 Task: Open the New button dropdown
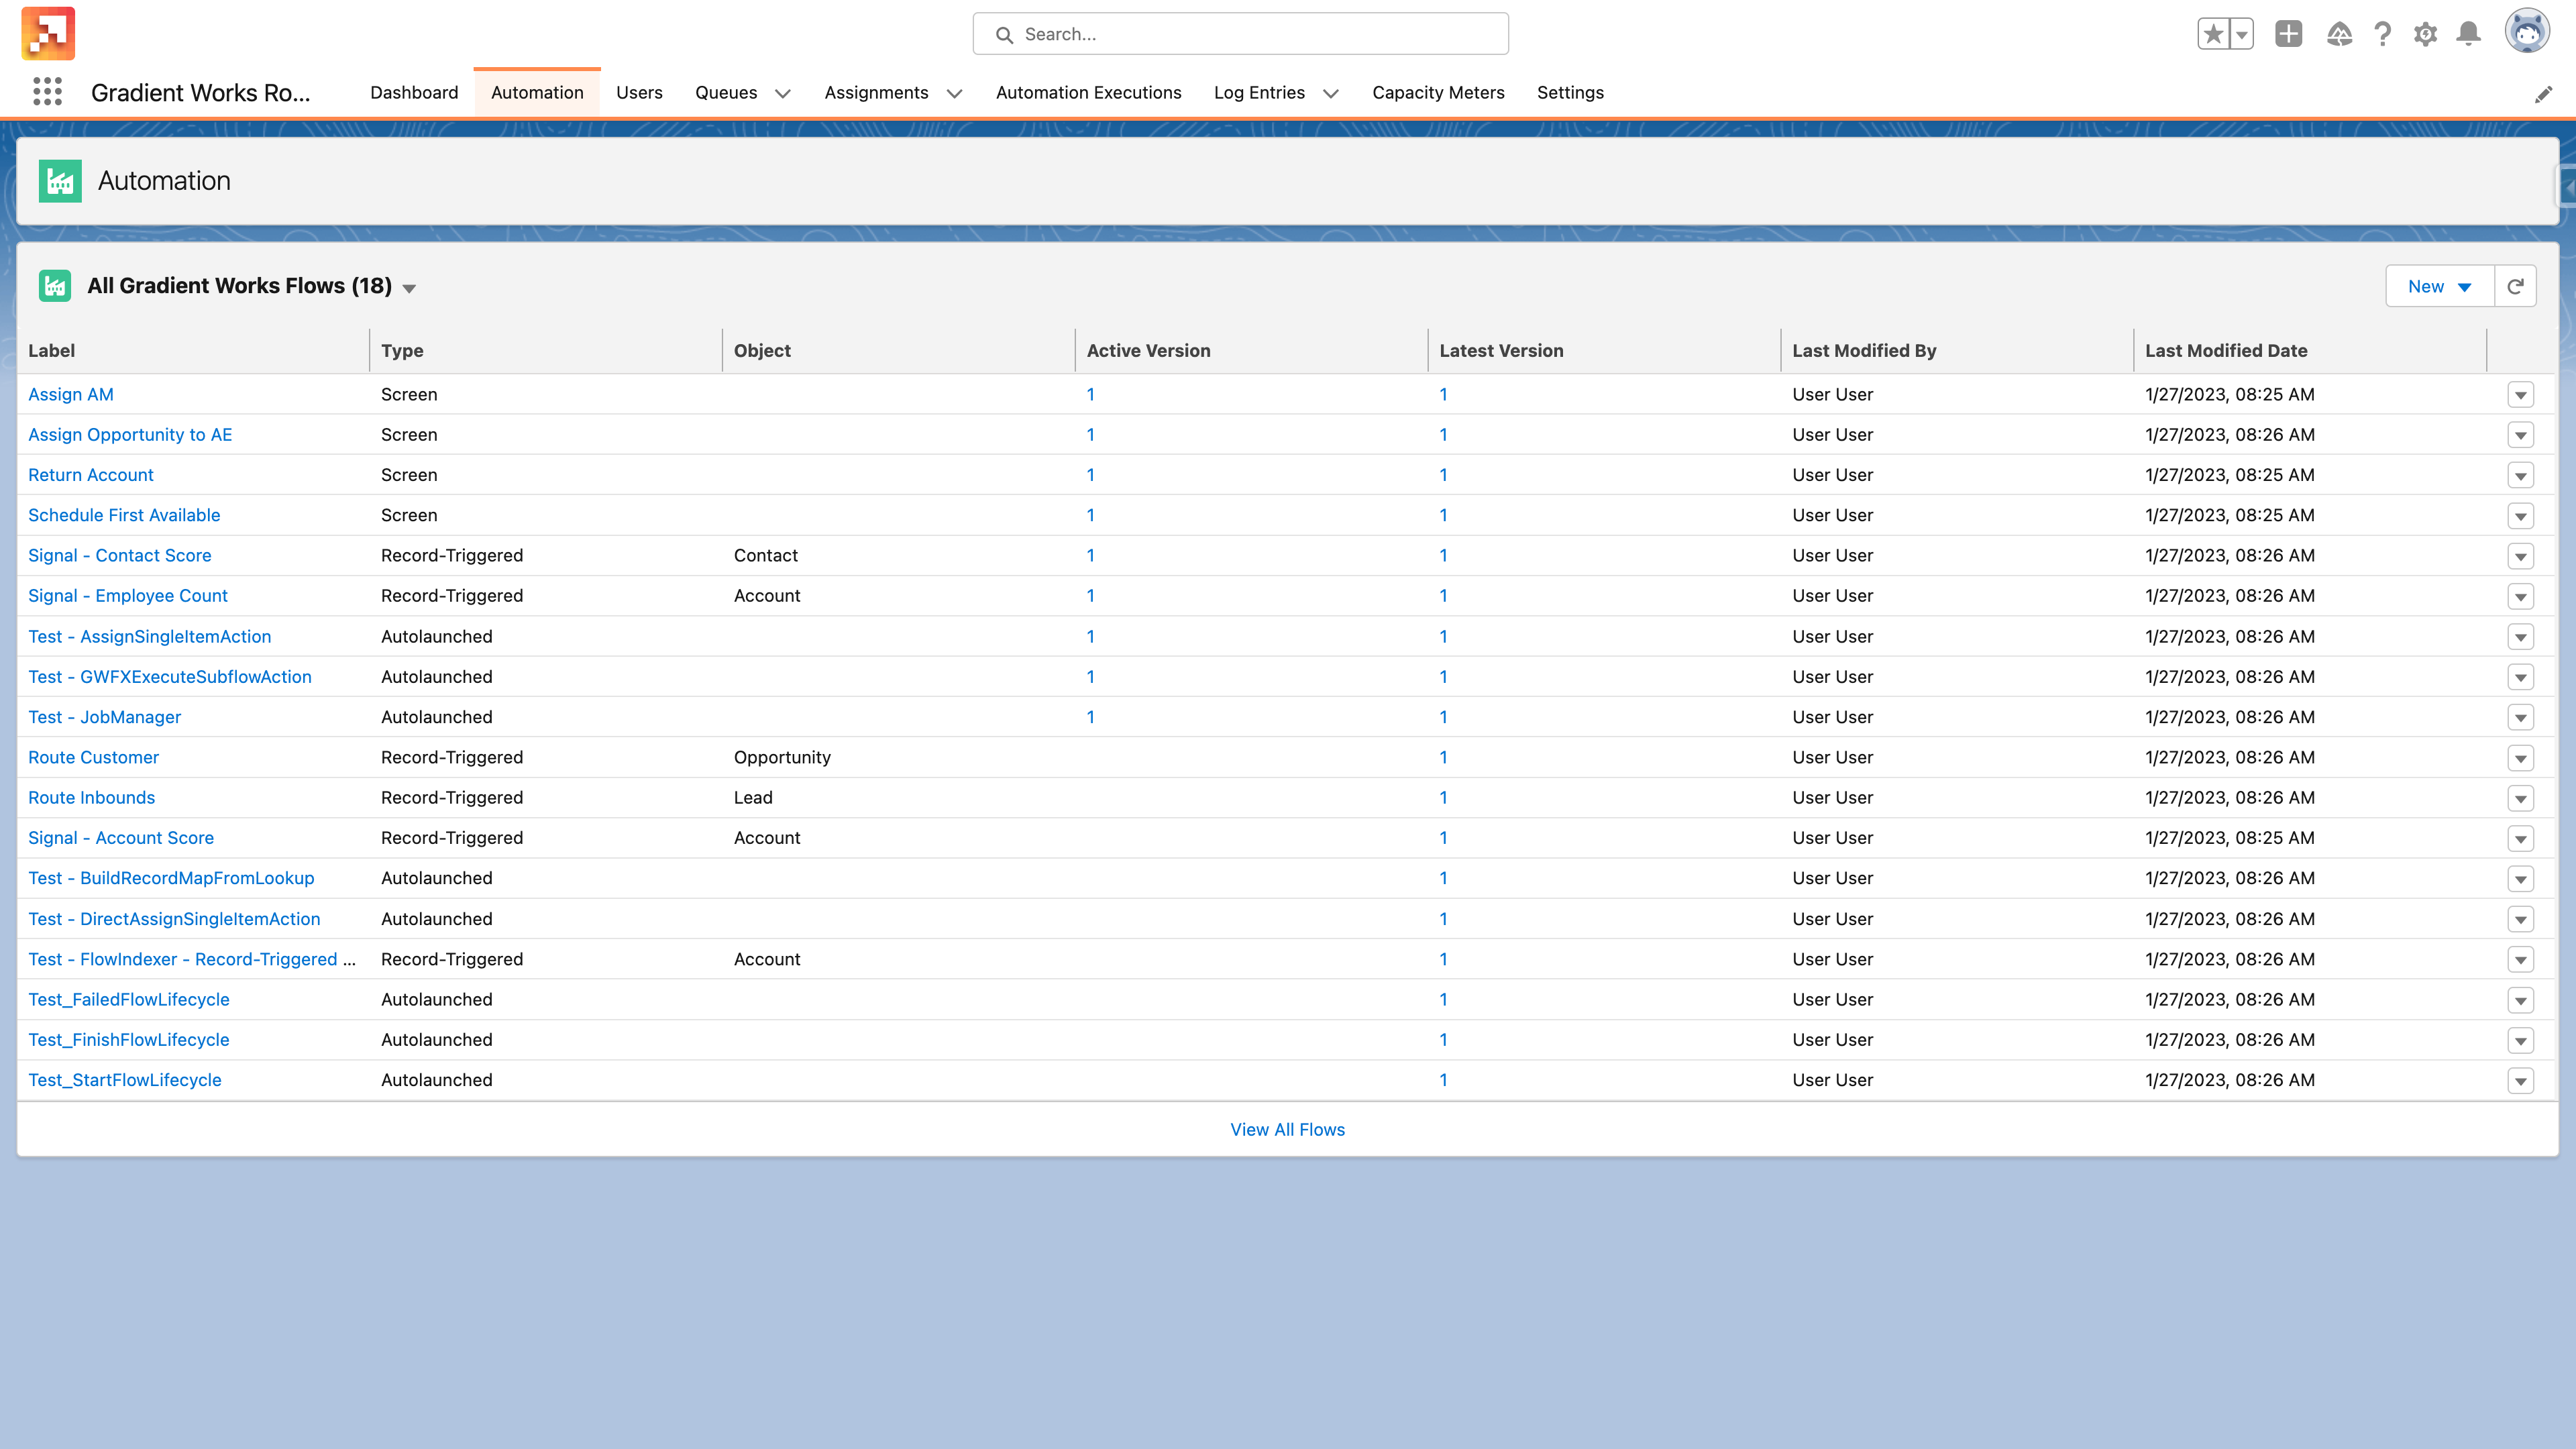2439,286
